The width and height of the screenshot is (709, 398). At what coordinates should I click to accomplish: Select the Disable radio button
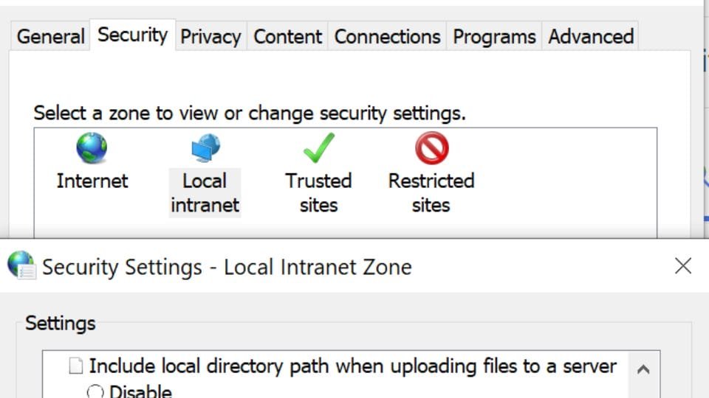coord(95,391)
